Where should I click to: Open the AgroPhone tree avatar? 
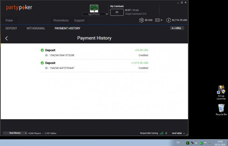tap(94, 8)
